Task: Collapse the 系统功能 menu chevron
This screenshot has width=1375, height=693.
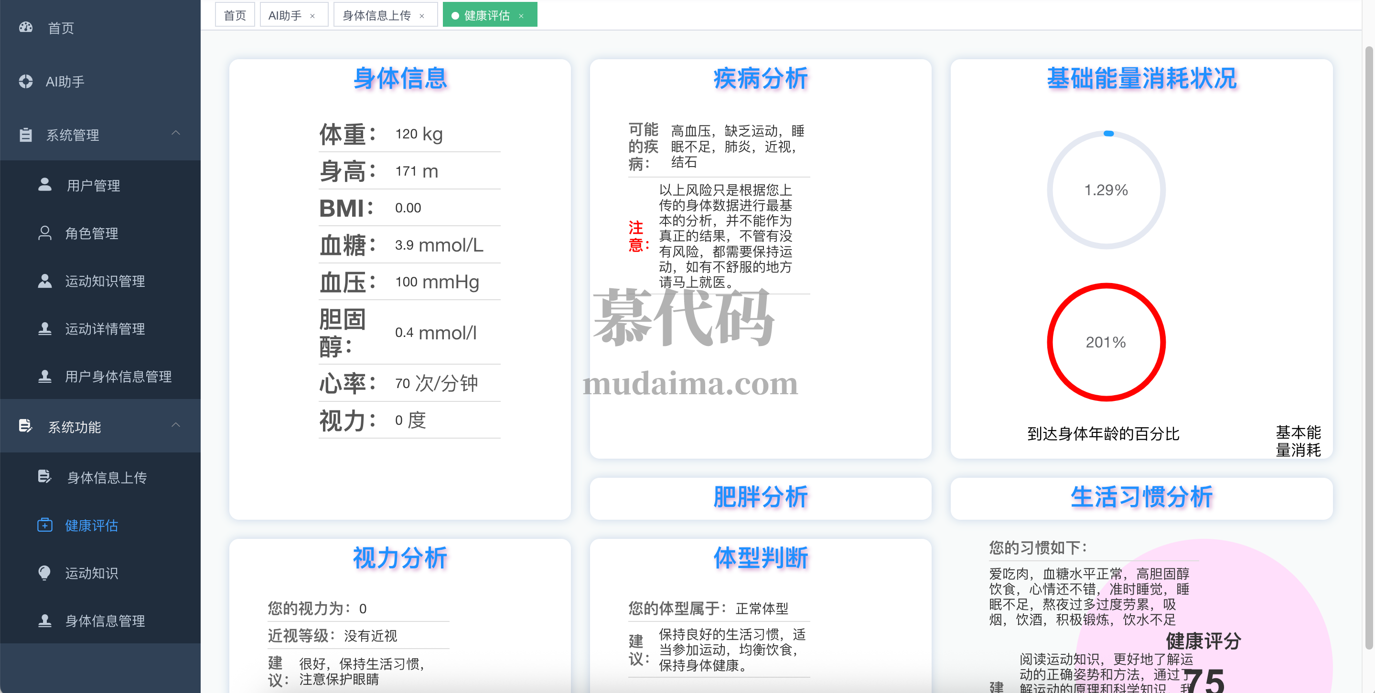Action: (x=176, y=425)
